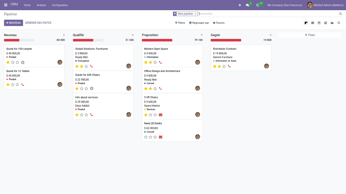Click phone activity icon on Quote for 12 Tables

[23, 84]
